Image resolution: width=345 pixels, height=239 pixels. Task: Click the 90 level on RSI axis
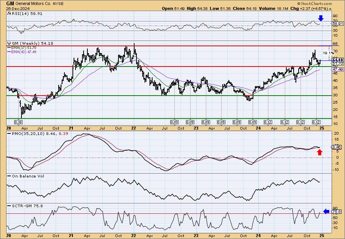[x=335, y=16]
